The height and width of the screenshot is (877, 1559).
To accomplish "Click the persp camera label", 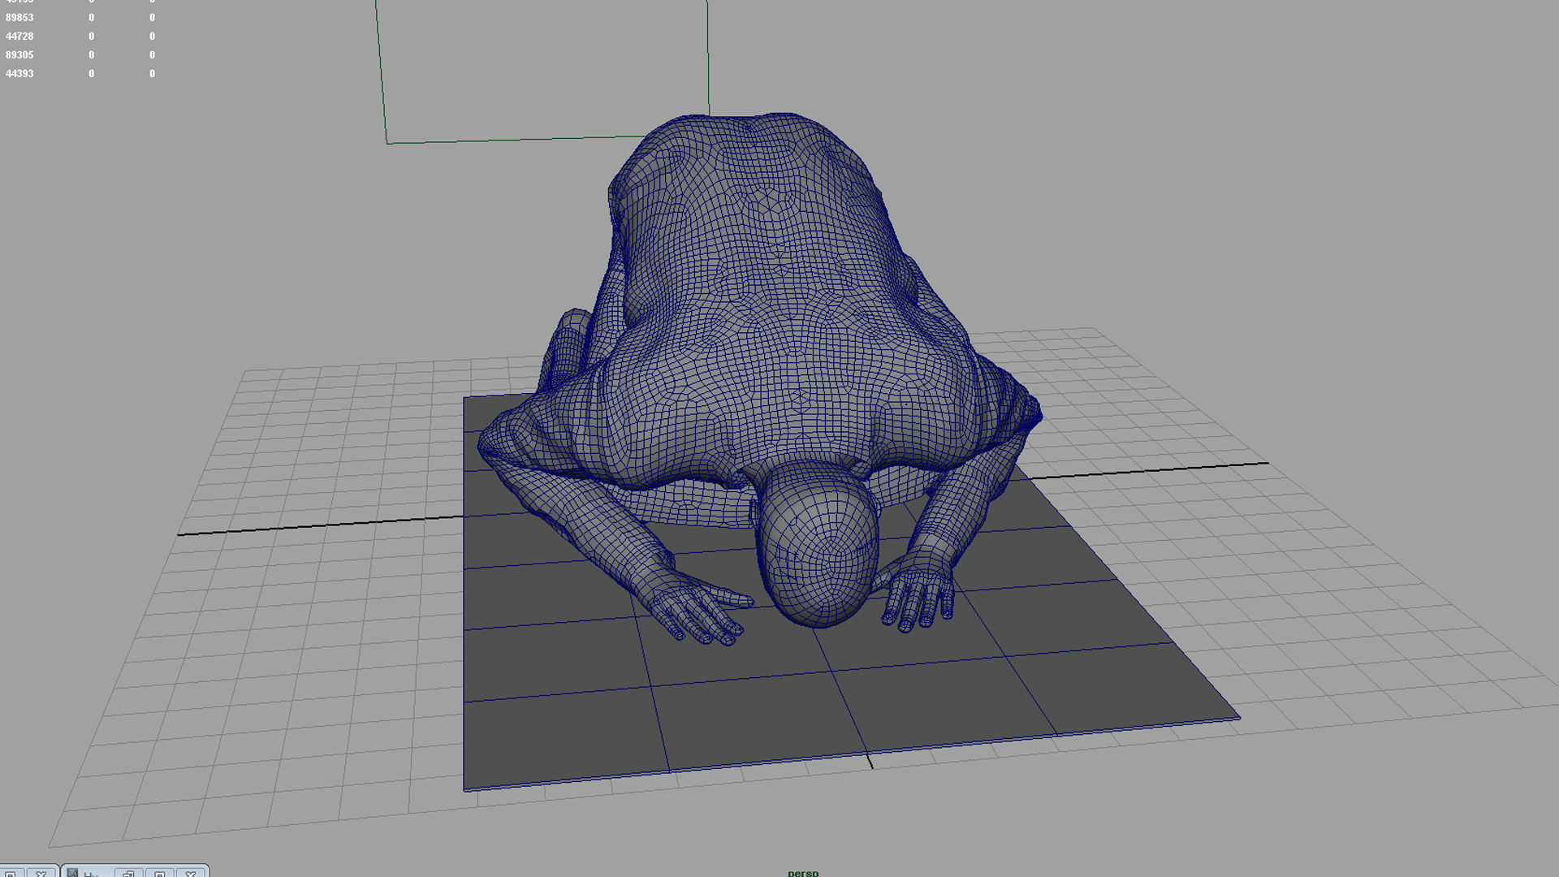I will coord(803,873).
